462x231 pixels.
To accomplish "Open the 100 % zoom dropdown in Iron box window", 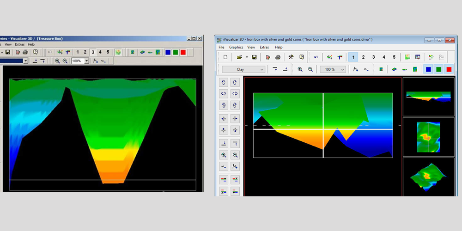I will pos(333,70).
